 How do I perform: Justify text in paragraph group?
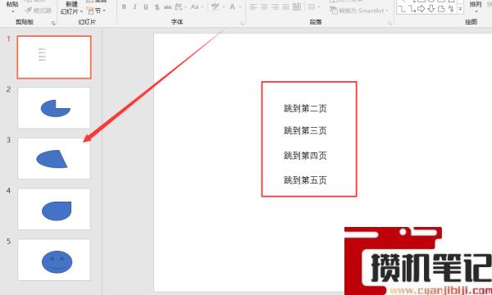[x=285, y=7]
